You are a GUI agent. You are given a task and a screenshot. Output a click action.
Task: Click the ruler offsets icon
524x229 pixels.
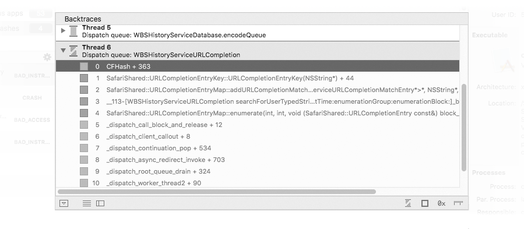(458, 203)
